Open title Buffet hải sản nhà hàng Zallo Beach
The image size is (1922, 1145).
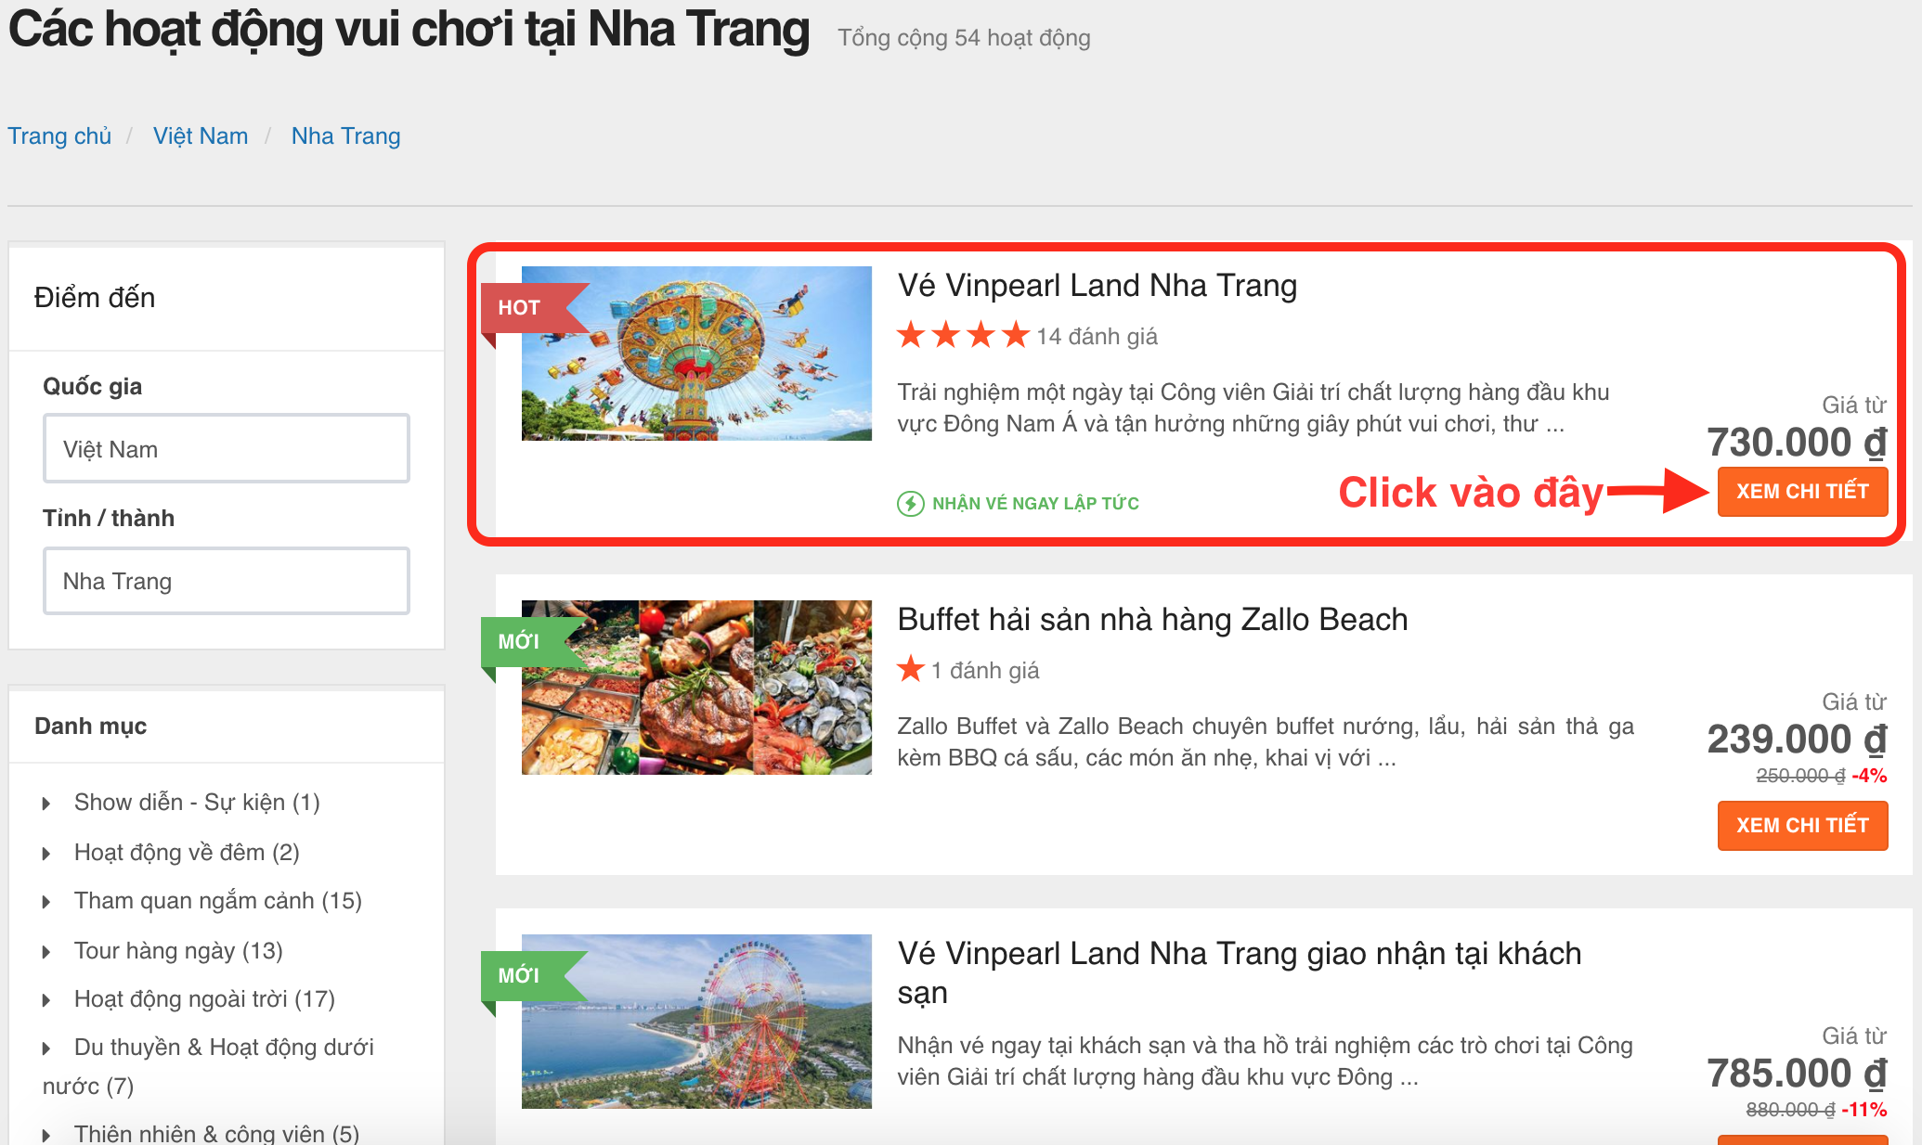click(x=1152, y=620)
